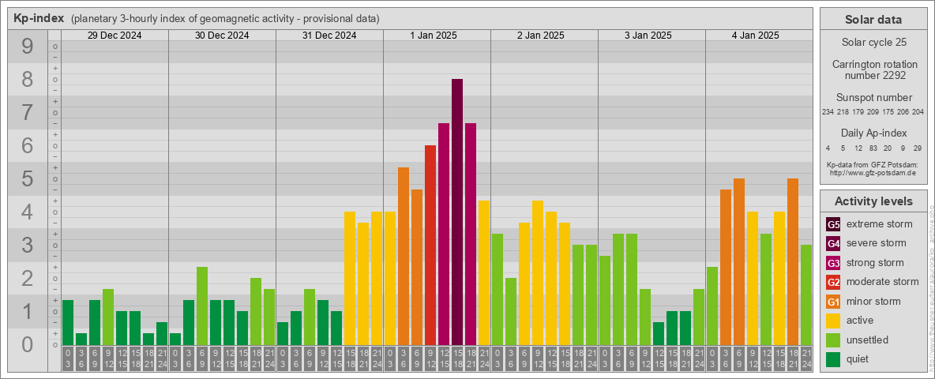
Task: Click the large 9 on the Kp axis
Action: (x=28, y=46)
